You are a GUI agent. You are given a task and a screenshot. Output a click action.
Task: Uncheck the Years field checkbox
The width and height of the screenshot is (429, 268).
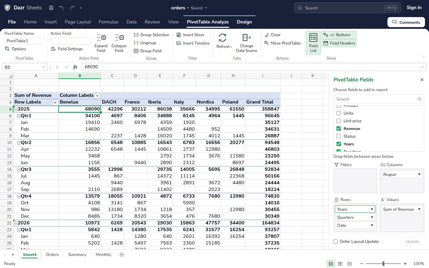339,144
